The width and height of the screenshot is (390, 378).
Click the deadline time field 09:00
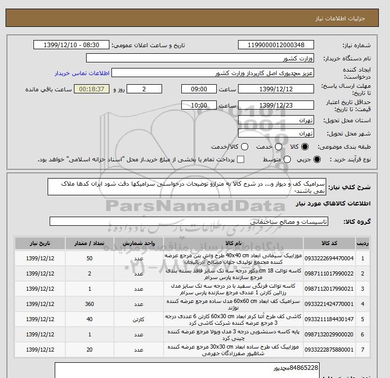tap(199, 89)
